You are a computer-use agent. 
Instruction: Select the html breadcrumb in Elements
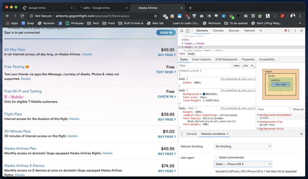[x=182, y=54]
